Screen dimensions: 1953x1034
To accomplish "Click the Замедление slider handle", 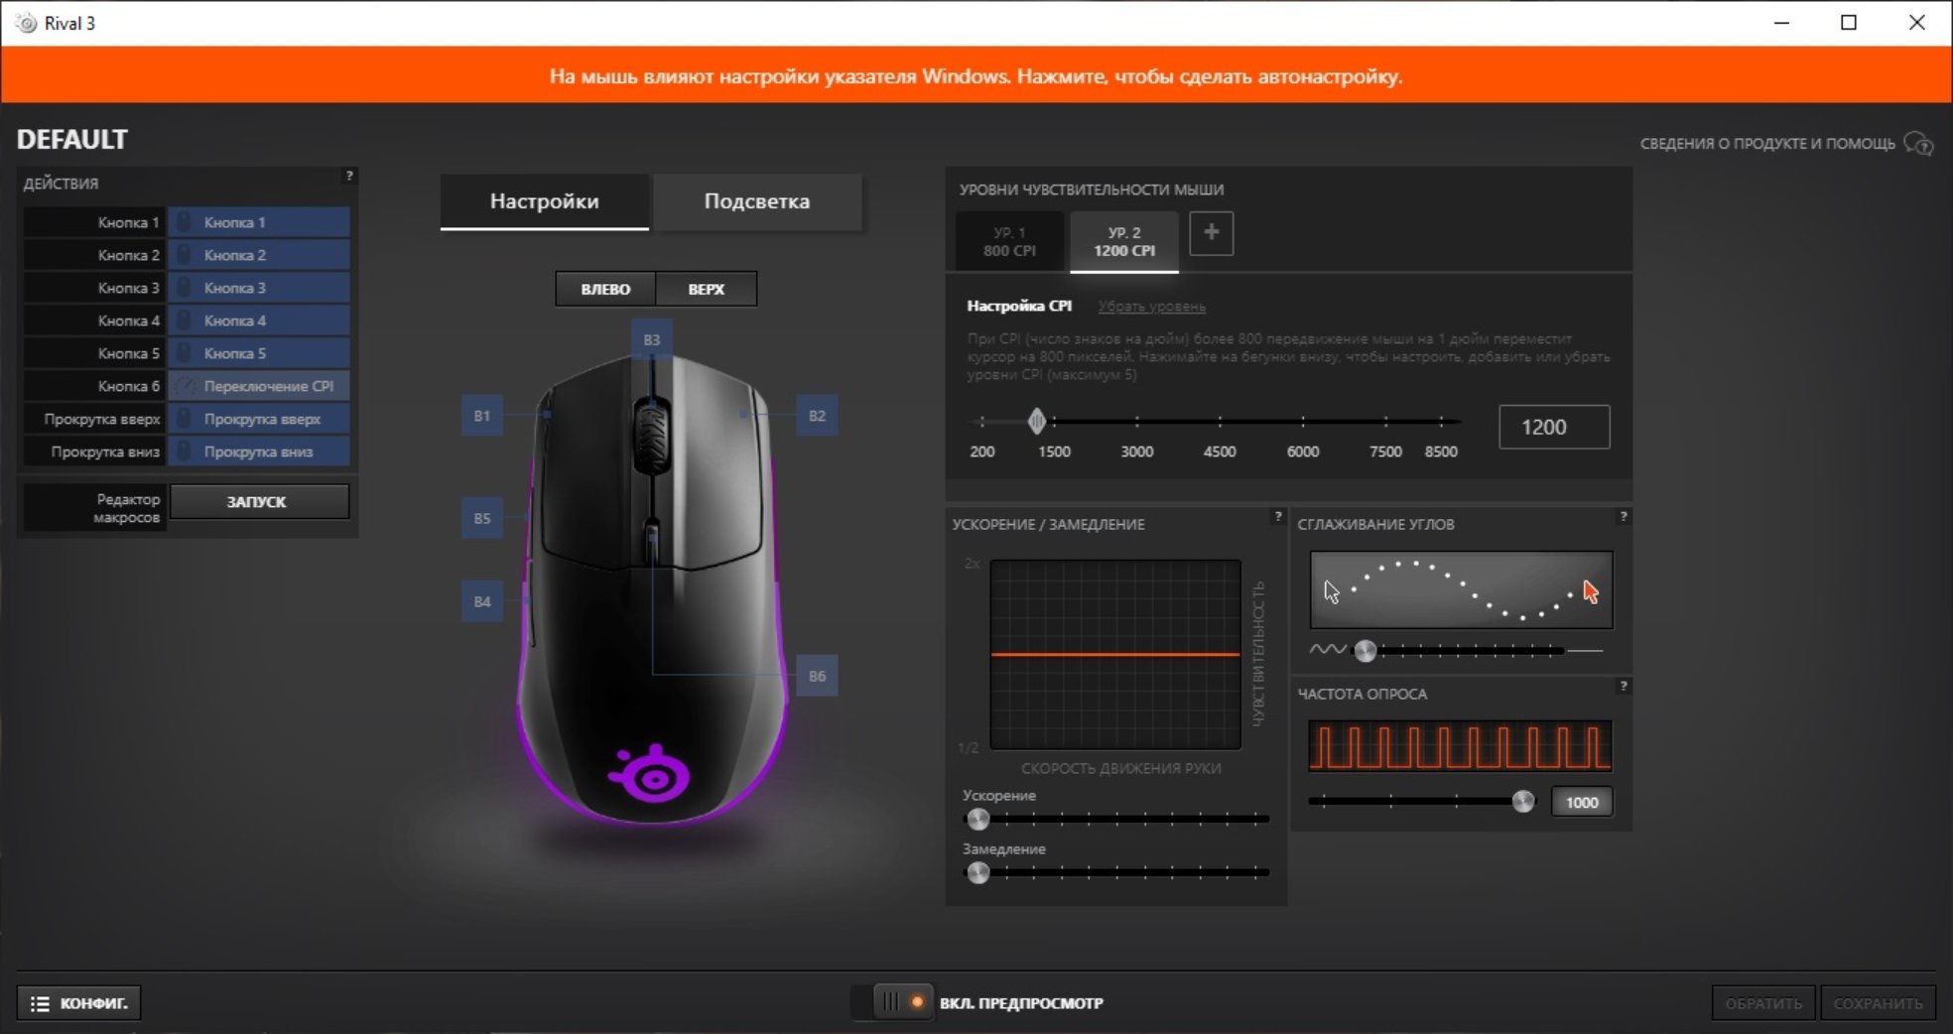I will [x=978, y=872].
